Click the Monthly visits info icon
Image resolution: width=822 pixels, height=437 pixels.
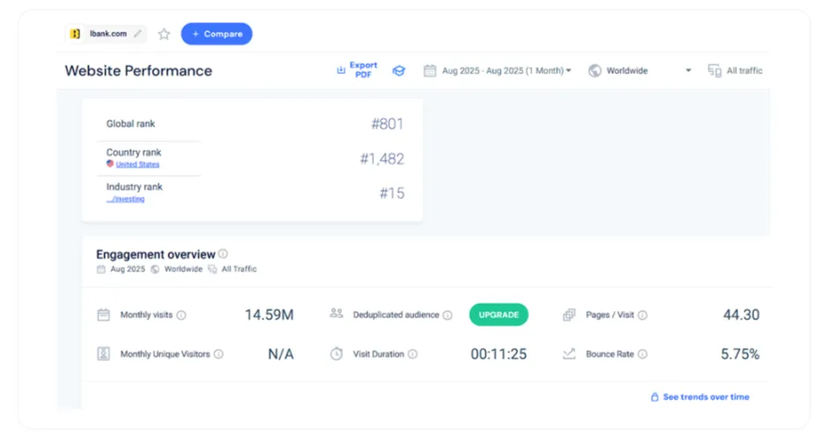click(x=181, y=315)
